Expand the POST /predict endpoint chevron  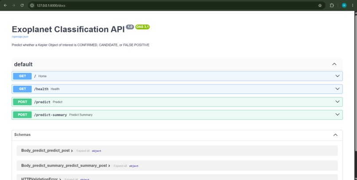pyautogui.click(x=338, y=102)
